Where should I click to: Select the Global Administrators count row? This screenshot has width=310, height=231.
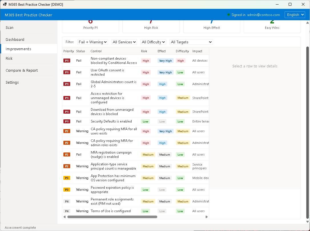click(x=114, y=84)
